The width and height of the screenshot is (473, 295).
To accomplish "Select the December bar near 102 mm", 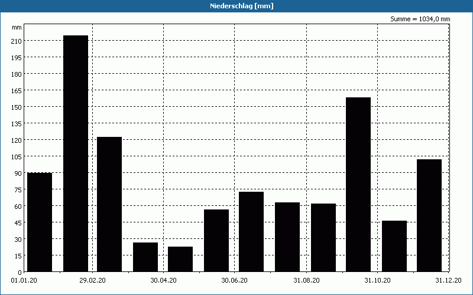I will (x=429, y=215).
